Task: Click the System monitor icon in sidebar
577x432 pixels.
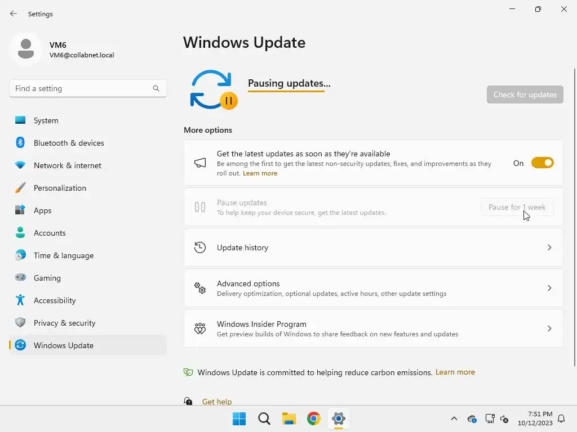Action: click(x=20, y=120)
